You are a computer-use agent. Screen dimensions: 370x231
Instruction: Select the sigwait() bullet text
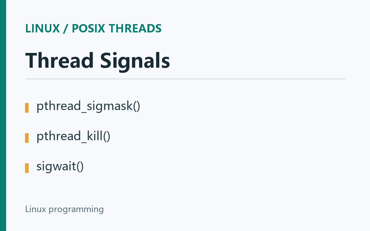click(60, 166)
